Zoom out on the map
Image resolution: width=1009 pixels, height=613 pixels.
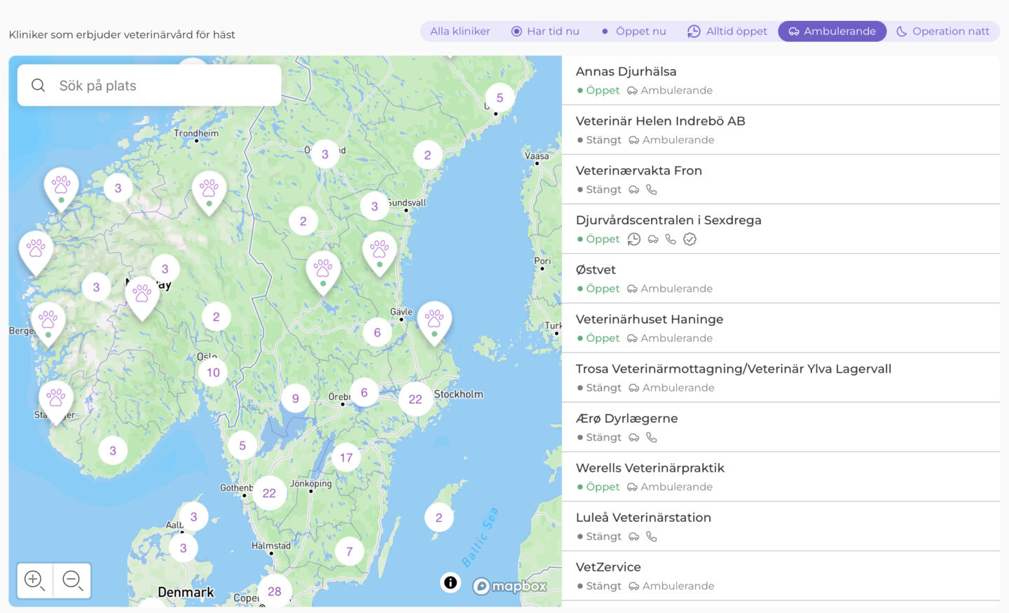coord(73,580)
